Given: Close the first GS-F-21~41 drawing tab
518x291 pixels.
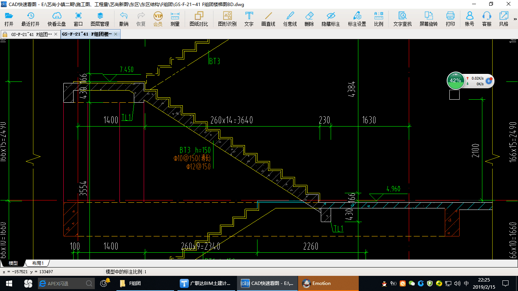Looking at the screenshot, I should click(x=56, y=34).
